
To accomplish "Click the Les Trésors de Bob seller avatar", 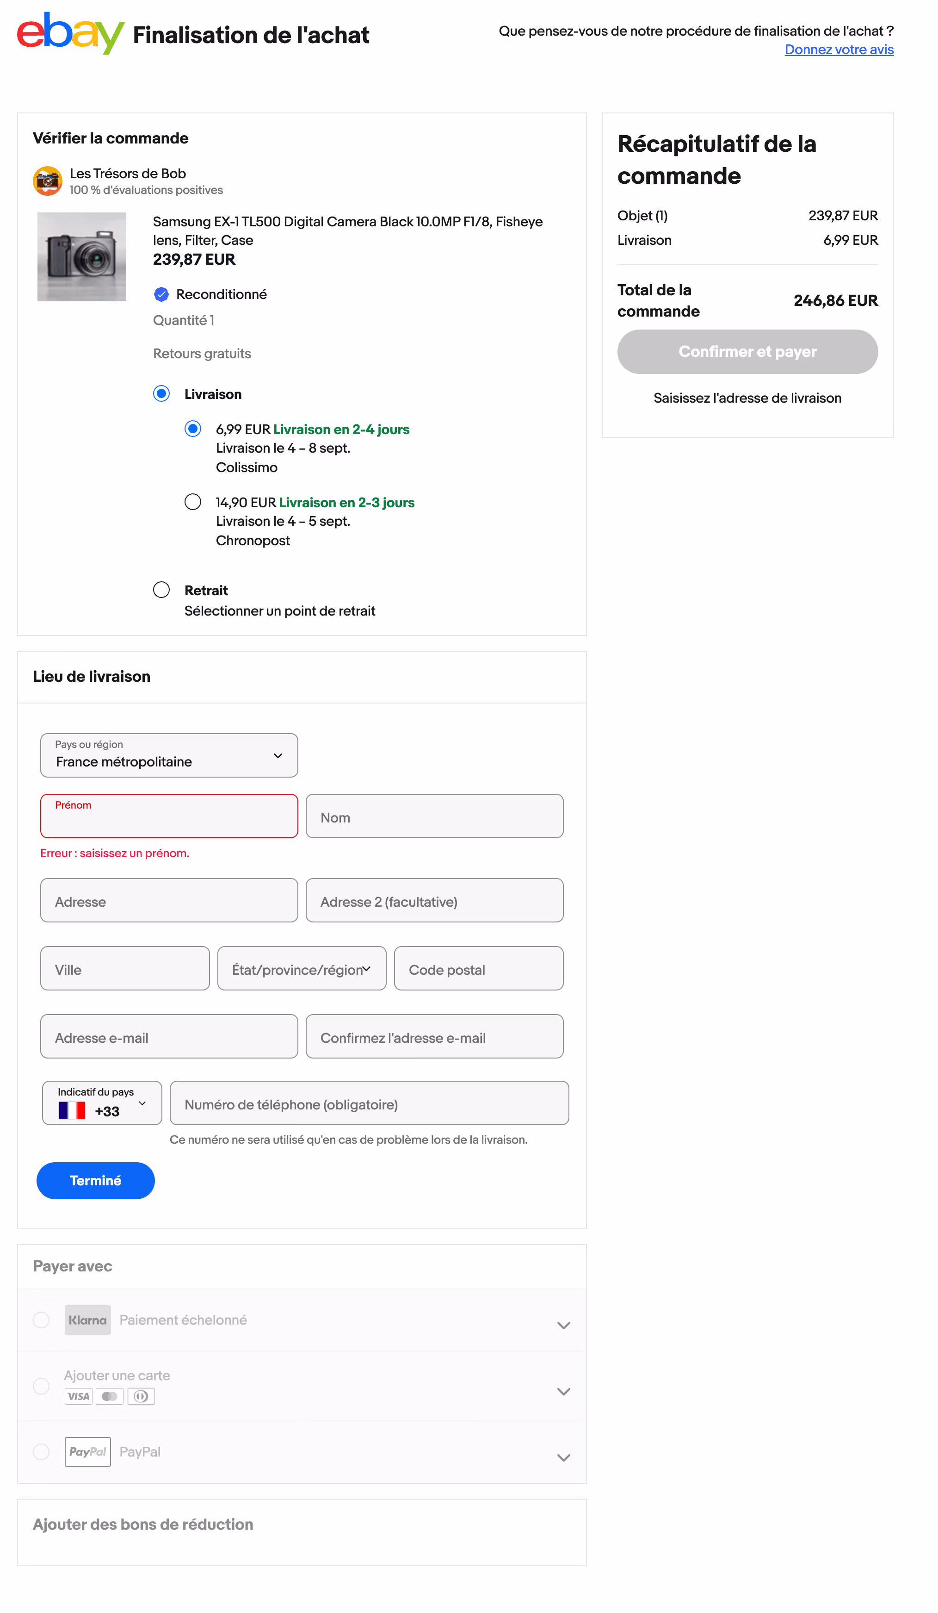I will 47,181.
